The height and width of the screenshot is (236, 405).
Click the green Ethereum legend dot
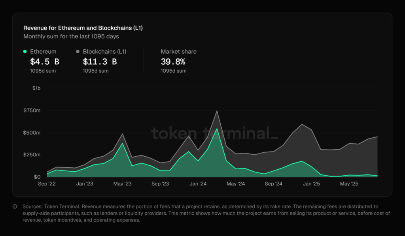pyautogui.click(x=25, y=51)
